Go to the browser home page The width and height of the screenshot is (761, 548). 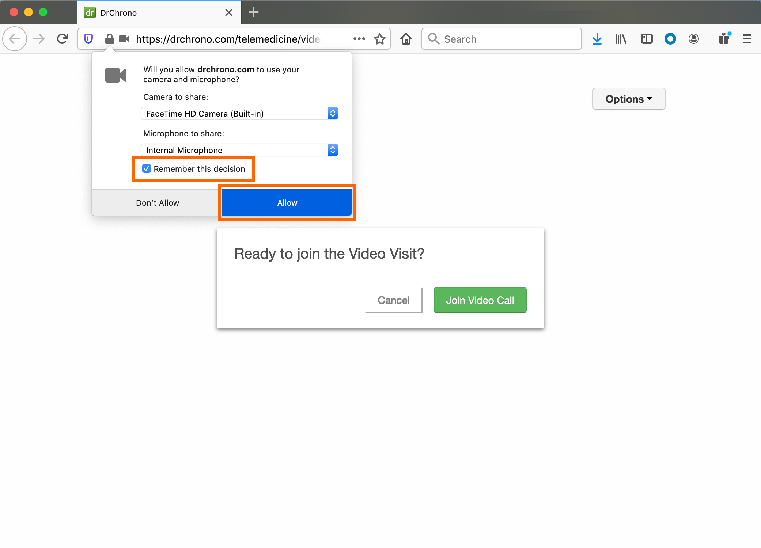406,39
